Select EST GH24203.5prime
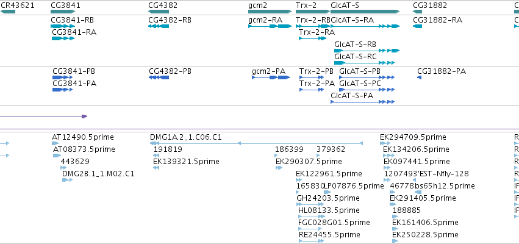 [x=328, y=198]
